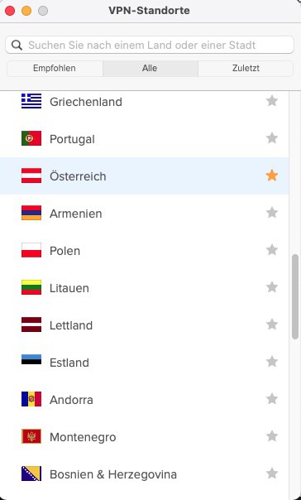
Task: Add Lettland to favorites via star
Action: [x=272, y=325]
